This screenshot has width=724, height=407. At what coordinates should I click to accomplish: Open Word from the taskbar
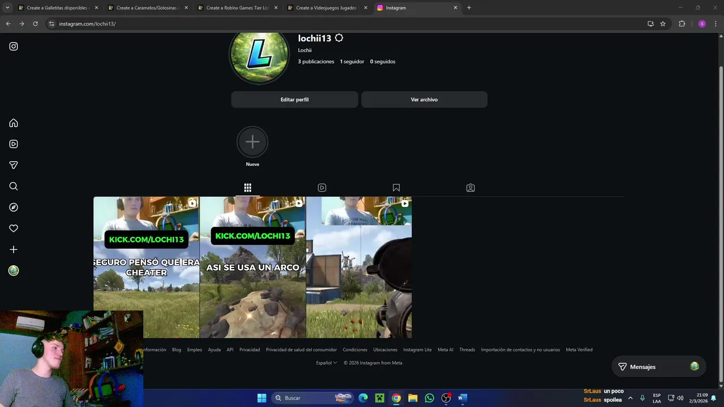coord(463,398)
